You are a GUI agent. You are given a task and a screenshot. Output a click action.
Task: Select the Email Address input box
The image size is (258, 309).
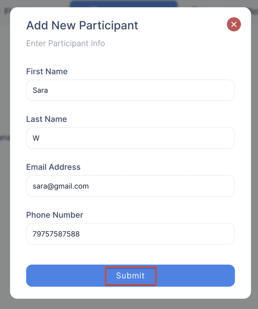(131, 186)
